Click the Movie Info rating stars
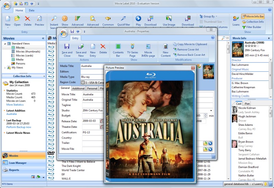Screen dimensions: 274x188 (252, 46)
